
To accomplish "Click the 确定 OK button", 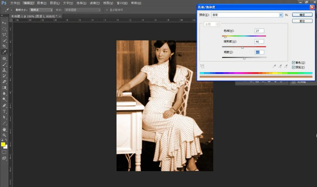I will click(302, 15).
